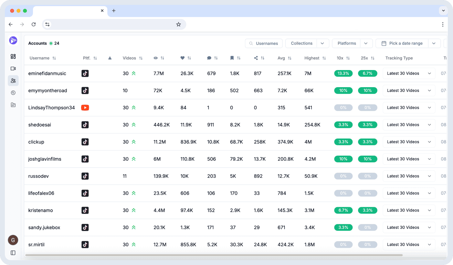
Task: Click the TikTok icon for clickup
Action: [85, 142]
